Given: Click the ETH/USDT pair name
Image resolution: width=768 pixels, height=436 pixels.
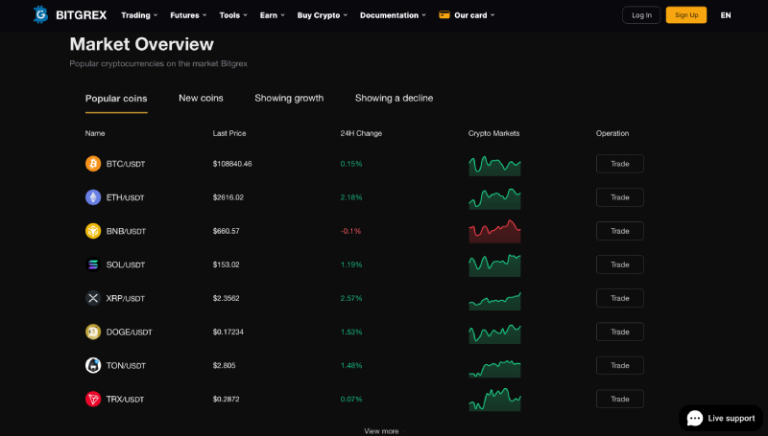Looking at the screenshot, I should 125,197.
